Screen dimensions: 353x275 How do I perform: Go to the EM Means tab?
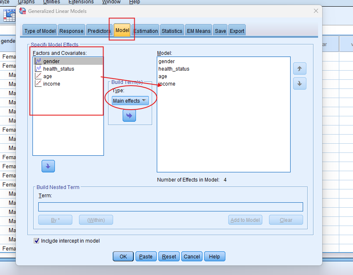(198, 31)
